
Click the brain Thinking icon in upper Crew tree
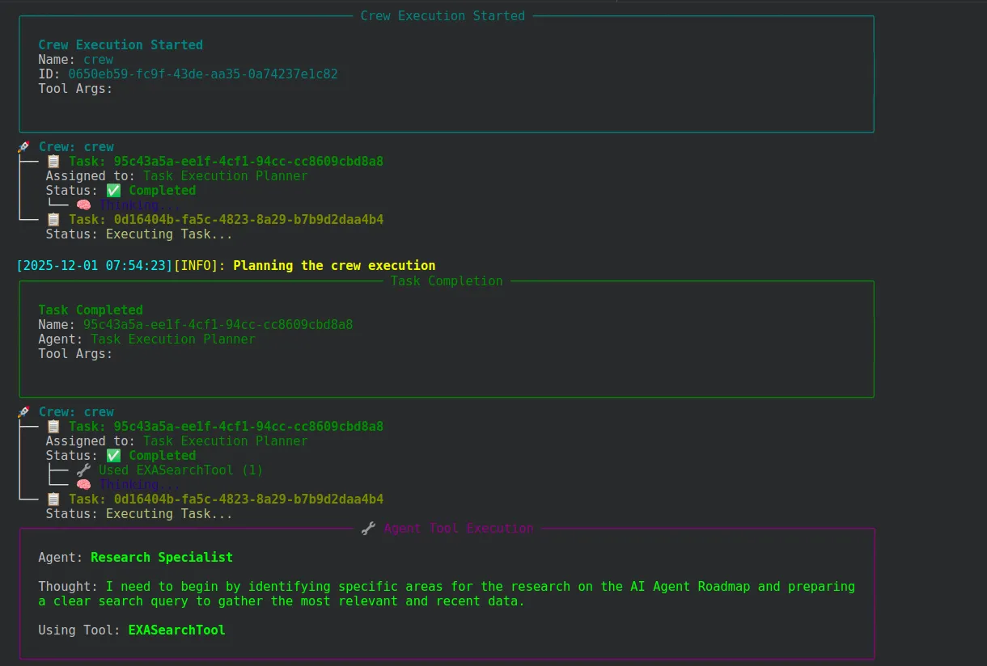[83, 205]
